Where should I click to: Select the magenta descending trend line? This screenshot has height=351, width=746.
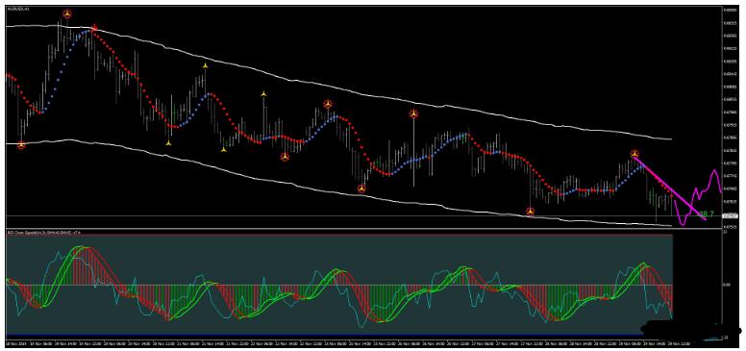point(670,188)
